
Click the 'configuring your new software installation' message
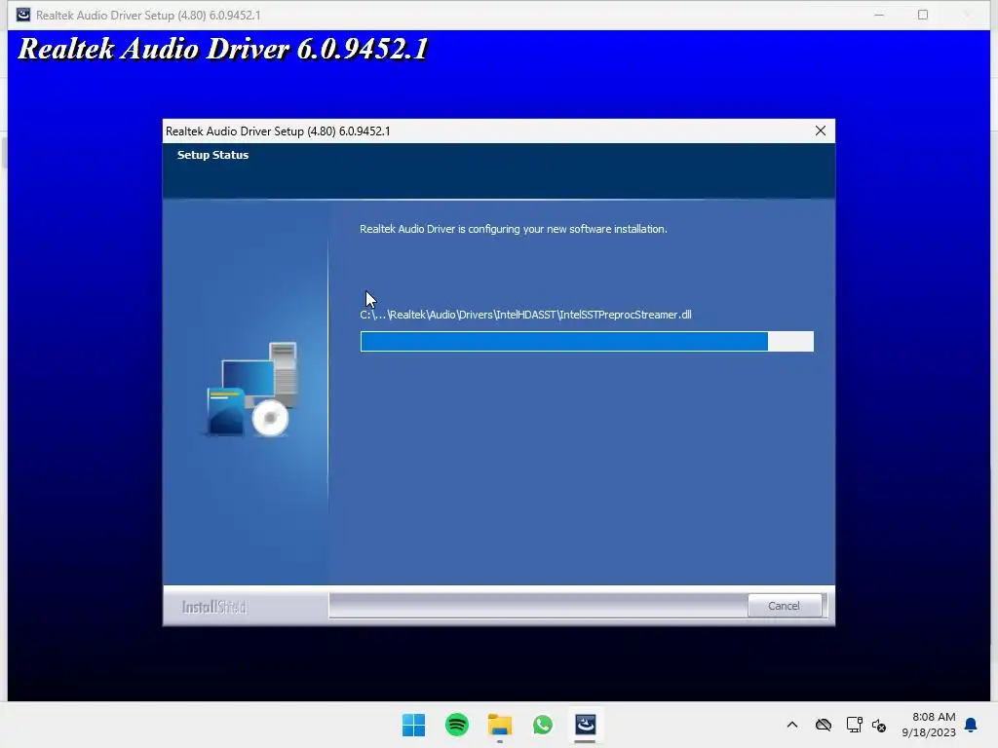tap(513, 229)
